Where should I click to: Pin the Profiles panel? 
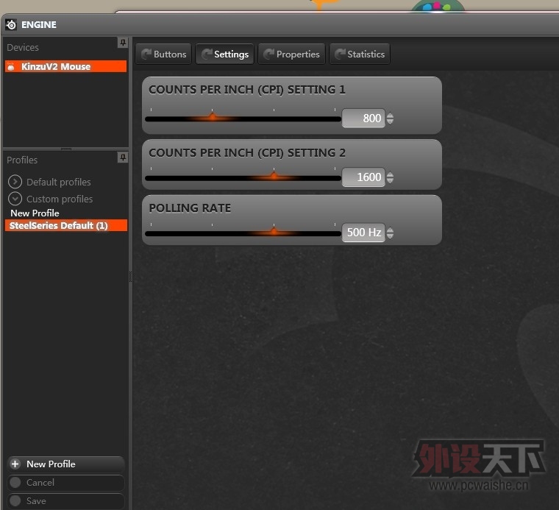(x=123, y=157)
